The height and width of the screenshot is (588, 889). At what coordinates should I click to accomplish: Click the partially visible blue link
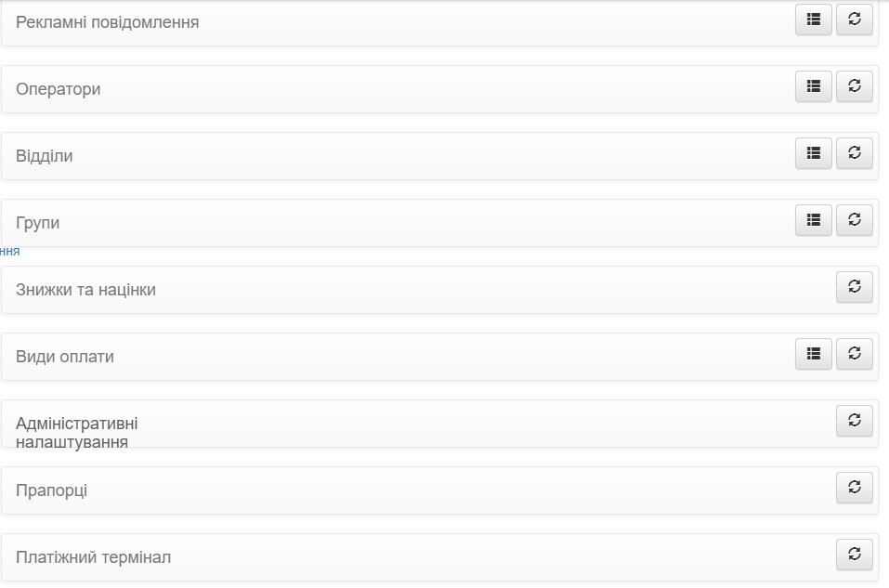point(9,251)
